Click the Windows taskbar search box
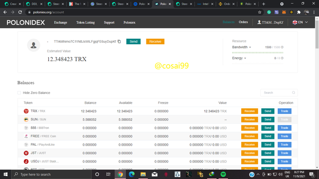Screen dimensions: 319x179 51,175
